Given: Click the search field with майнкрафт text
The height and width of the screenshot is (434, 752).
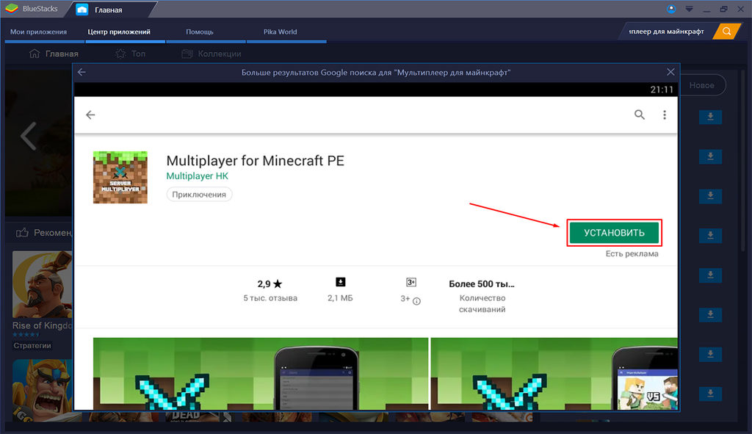Looking at the screenshot, I should pos(668,31).
